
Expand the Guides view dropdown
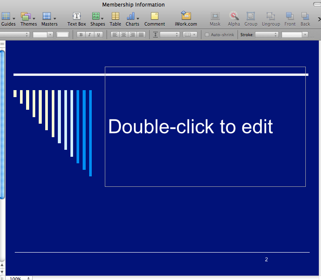point(8,19)
